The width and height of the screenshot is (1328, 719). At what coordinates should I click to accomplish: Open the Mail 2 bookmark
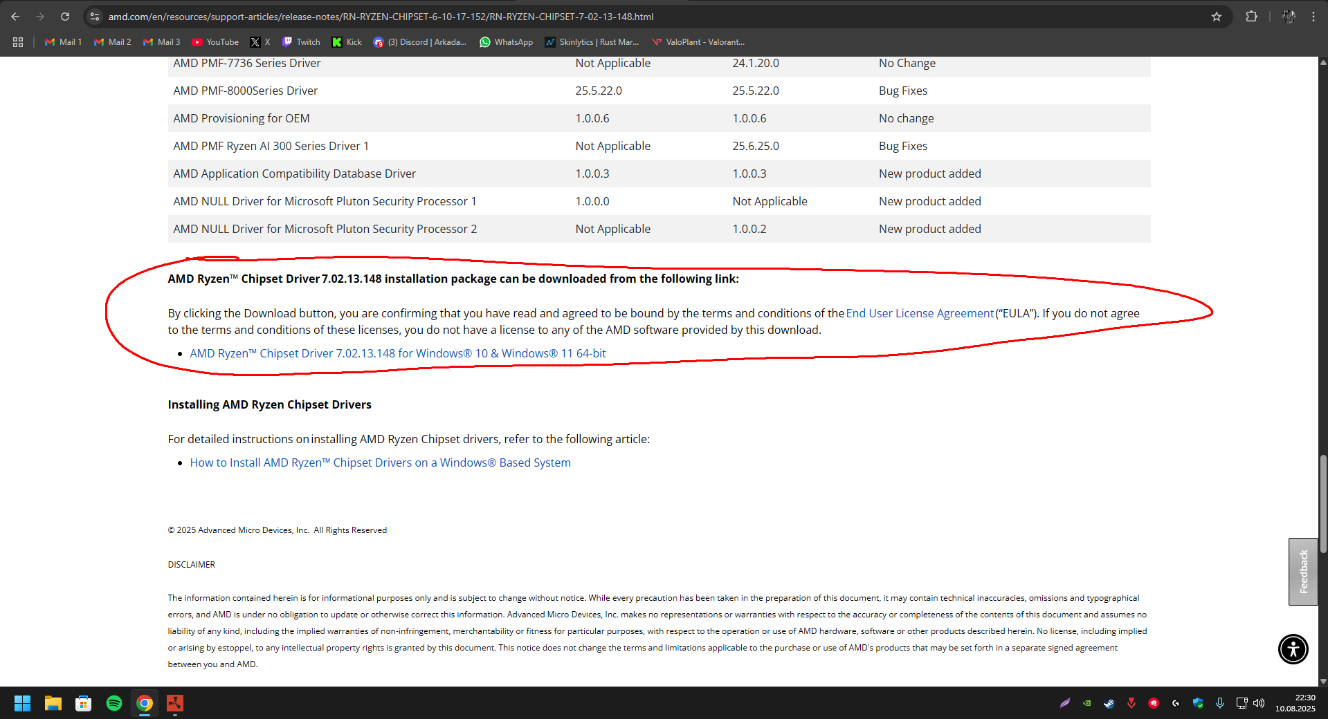tap(112, 42)
